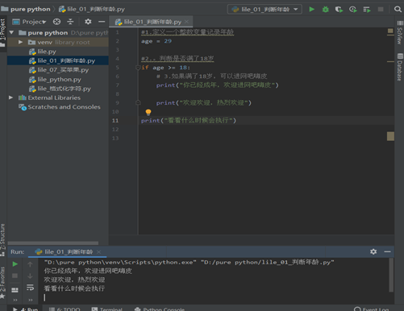Stop the process in Run panel

[x=15, y=276]
